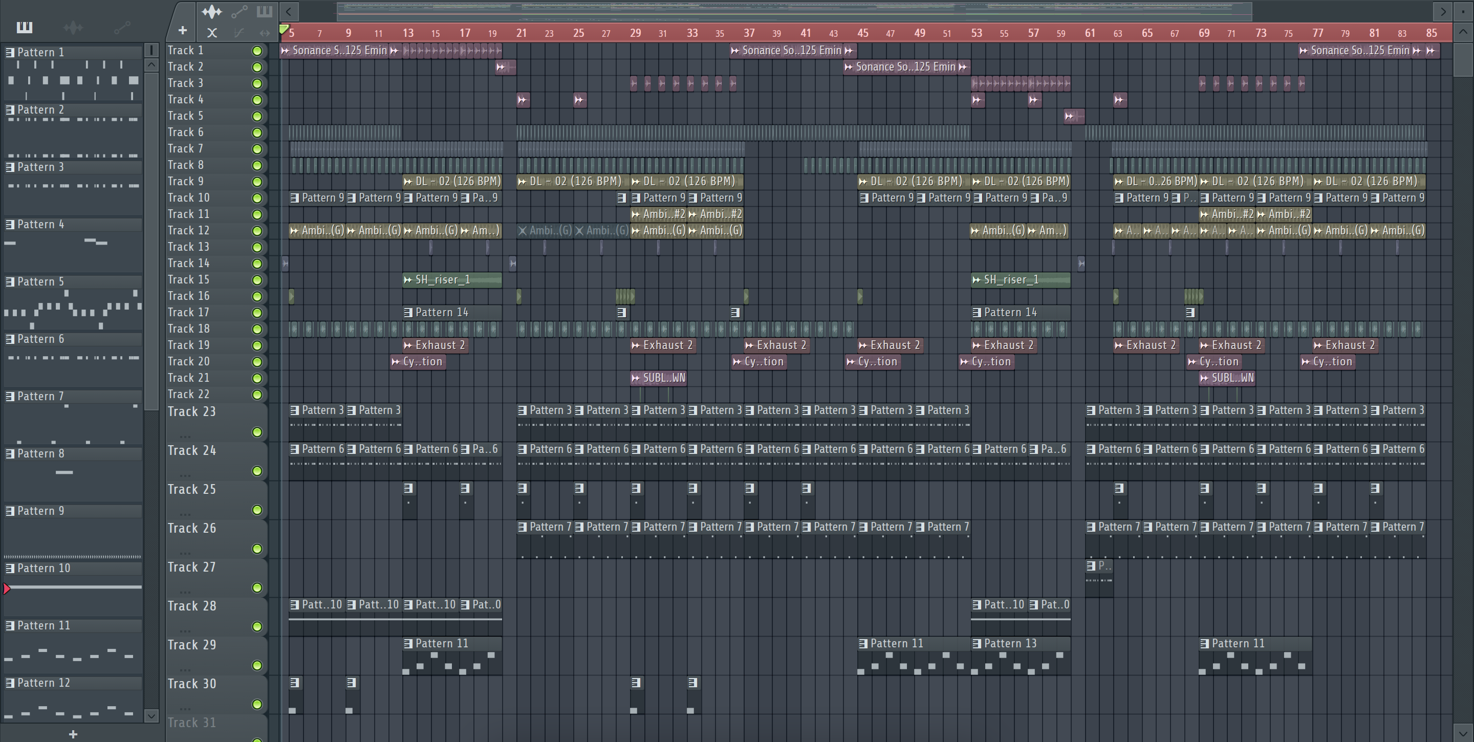Click the small audio clip on Track 2
The width and height of the screenshot is (1474, 742).
505,67
